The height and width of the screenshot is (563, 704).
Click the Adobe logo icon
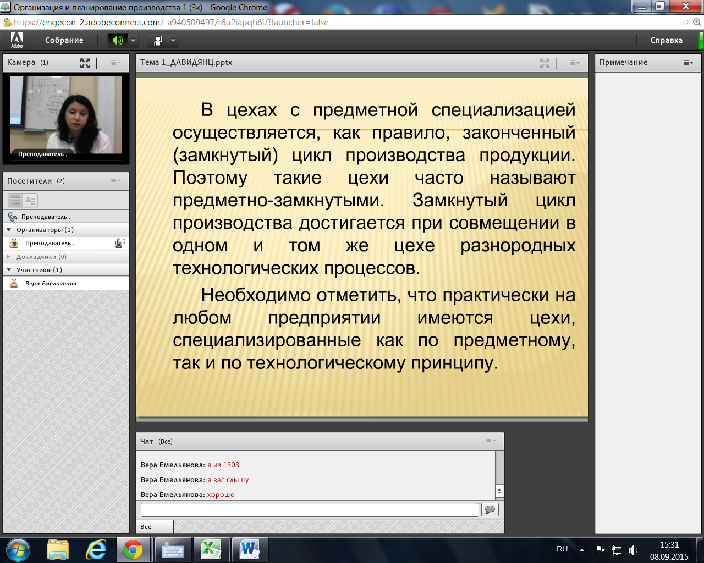click(16, 40)
